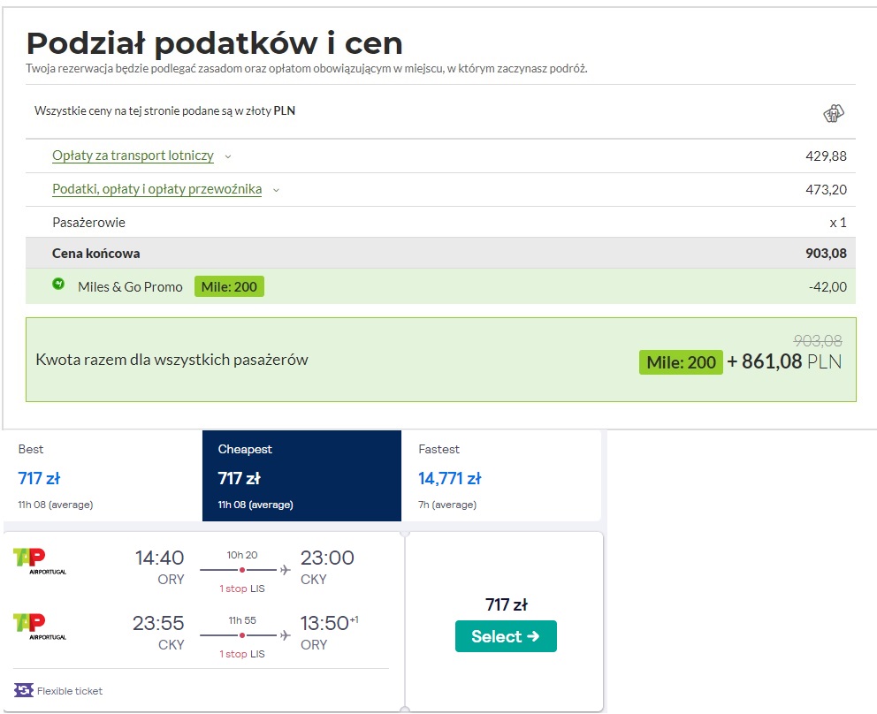Click the passenger luggage icon beside the currency note
877x714 pixels.
(834, 113)
